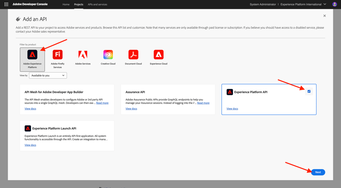Screen dimensions: 341x188
Task: Close the Add an API dialog
Action: point(325,15)
